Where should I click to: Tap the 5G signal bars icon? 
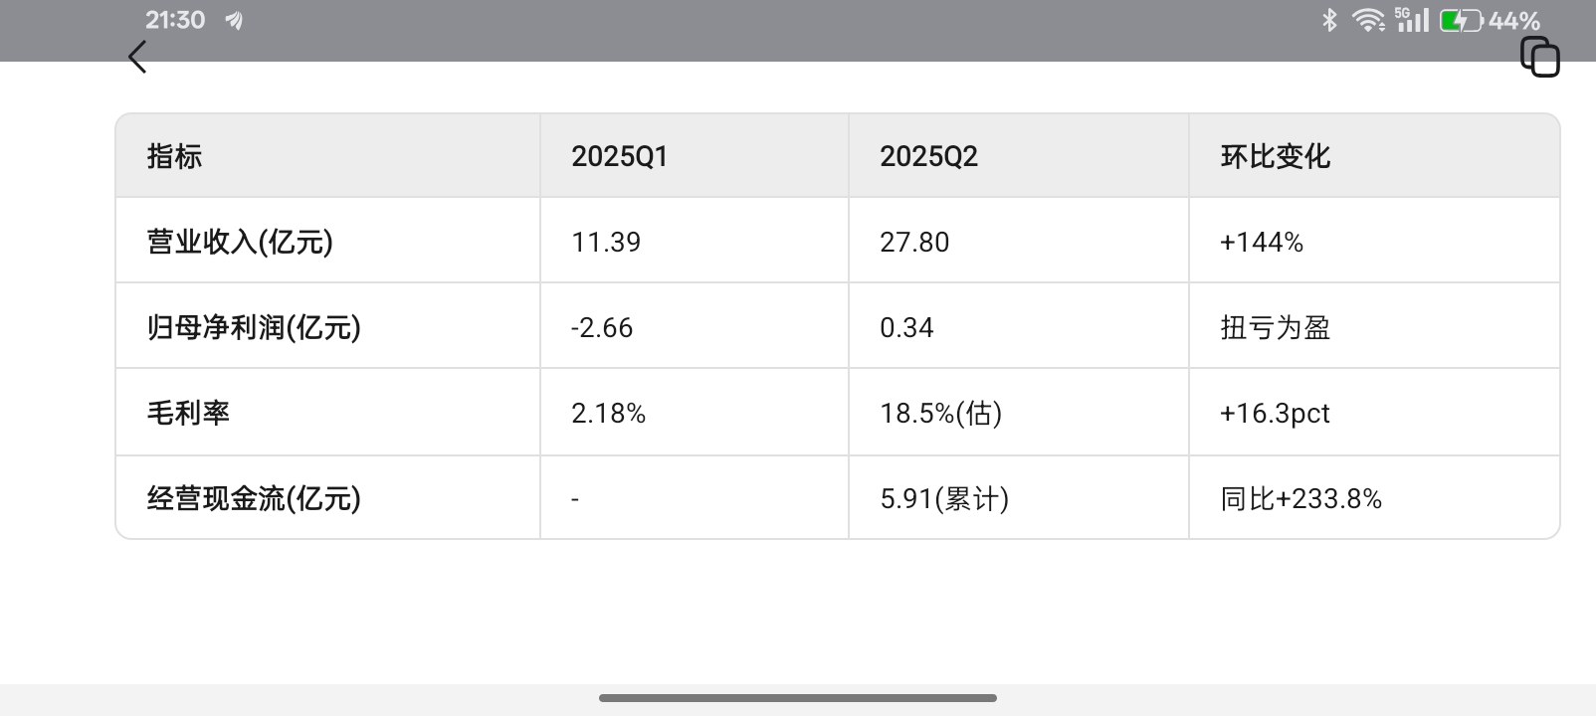coord(1412,20)
